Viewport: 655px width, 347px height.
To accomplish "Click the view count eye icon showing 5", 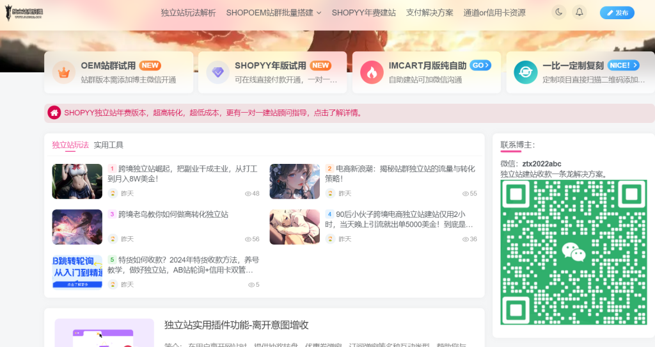I will [251, 285].
